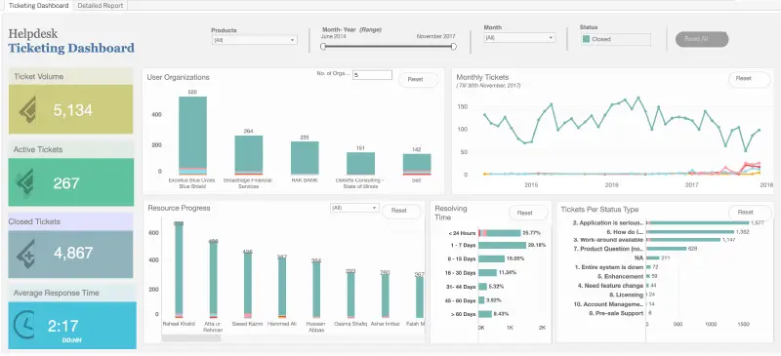Select the Excellus Blue Cross bar with 520
This screenshot has height=356, width=781.
(x=192, y=136)
